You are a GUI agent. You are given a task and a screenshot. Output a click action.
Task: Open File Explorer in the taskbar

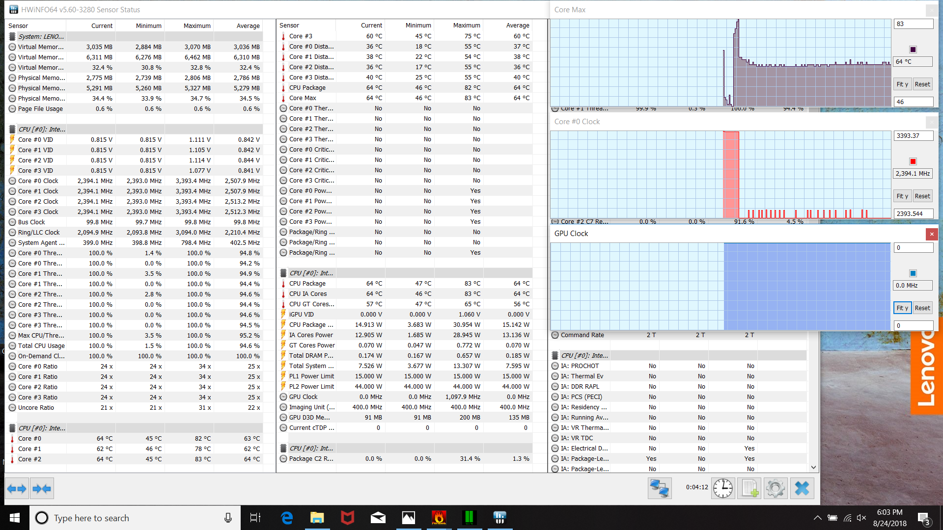(x=317, y=518)
